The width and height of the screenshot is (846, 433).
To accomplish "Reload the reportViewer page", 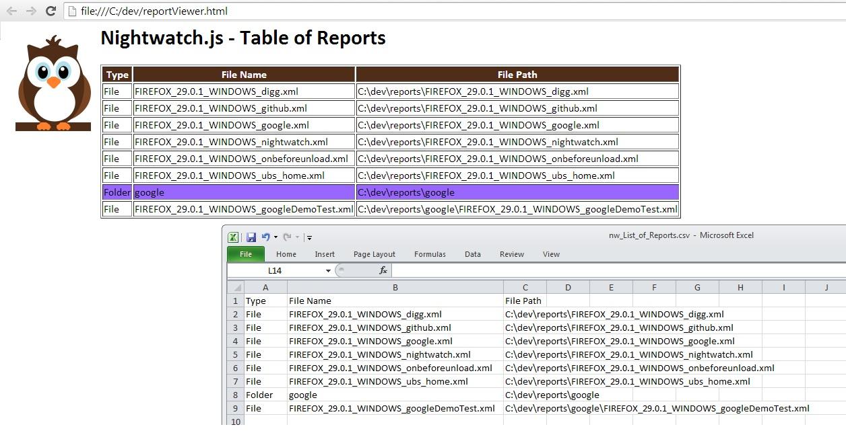I will [51, 11].
